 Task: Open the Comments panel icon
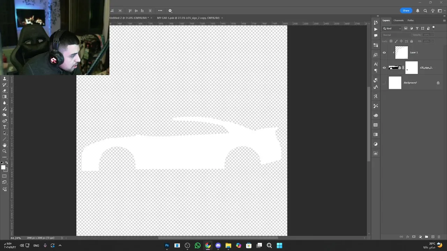pos(376,36)
